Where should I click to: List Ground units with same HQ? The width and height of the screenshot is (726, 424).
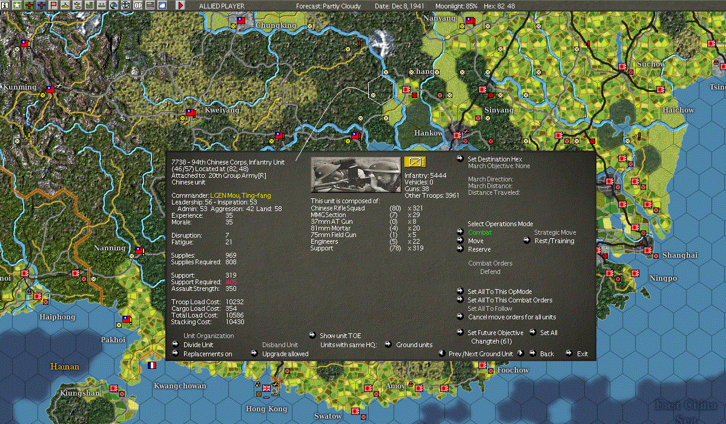(414, 345)
